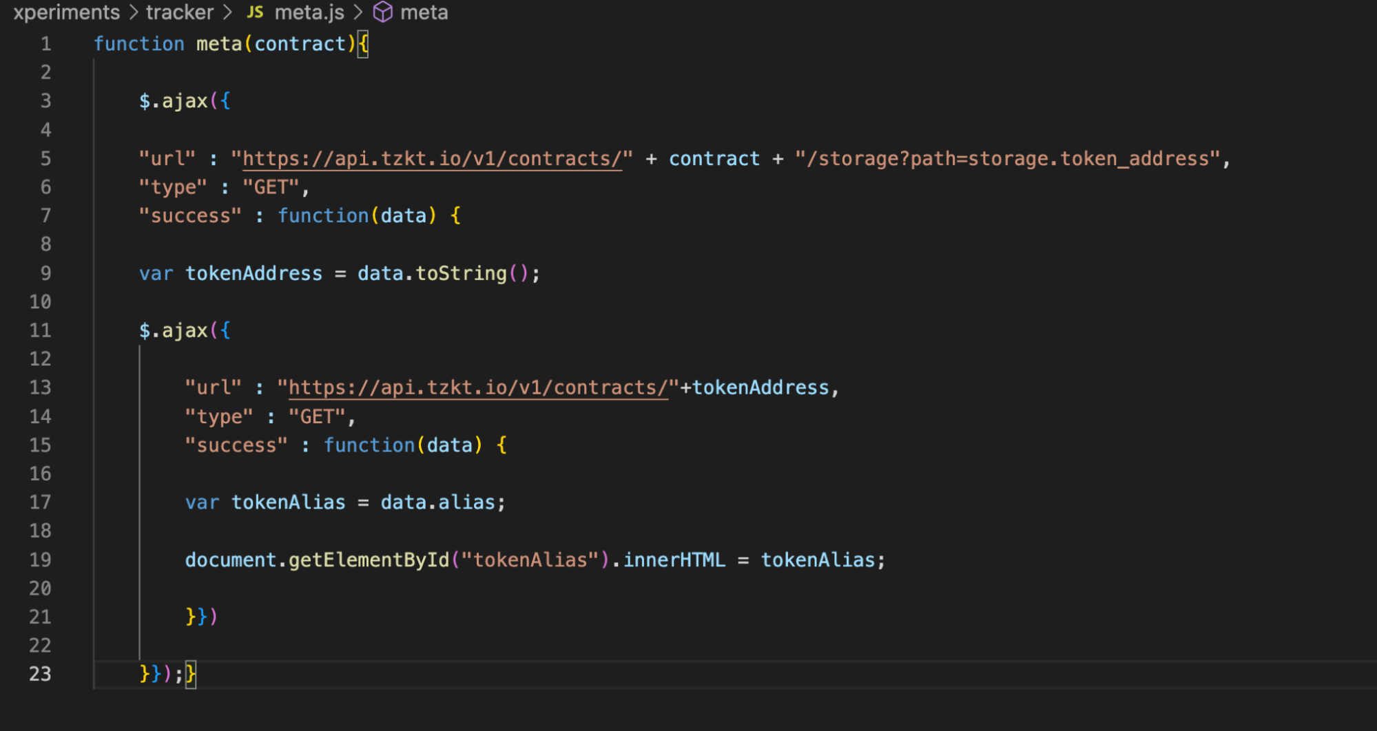
Task: Click line number 1 in the gutter
Action: coord(45,44)
